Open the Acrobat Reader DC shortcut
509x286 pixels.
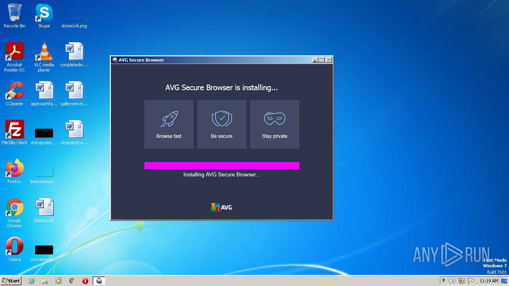coord(14,57)
